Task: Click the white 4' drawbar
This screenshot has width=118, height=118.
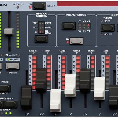Action: [70, 85]
